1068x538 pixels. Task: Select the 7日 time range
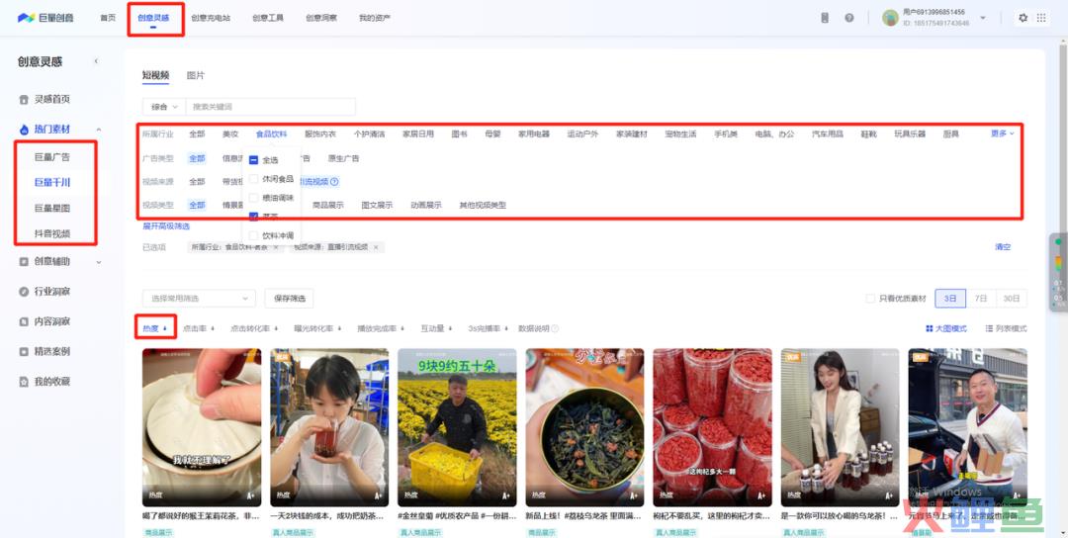click(x=981, y=299)
